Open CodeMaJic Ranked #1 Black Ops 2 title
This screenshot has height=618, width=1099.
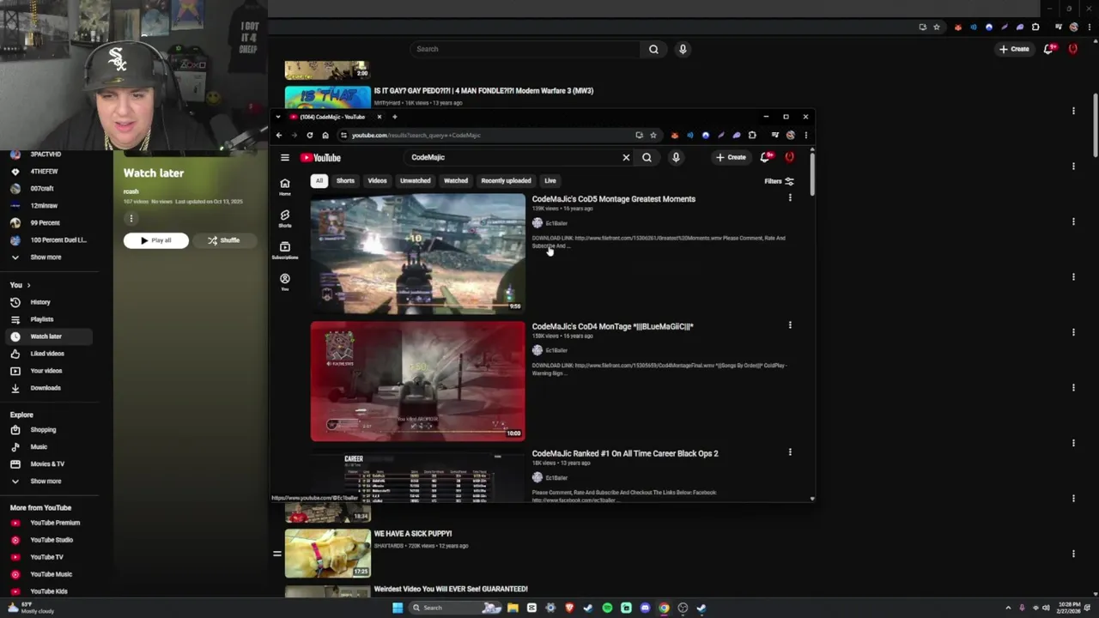pyautogui.click(x=624, y=453)
